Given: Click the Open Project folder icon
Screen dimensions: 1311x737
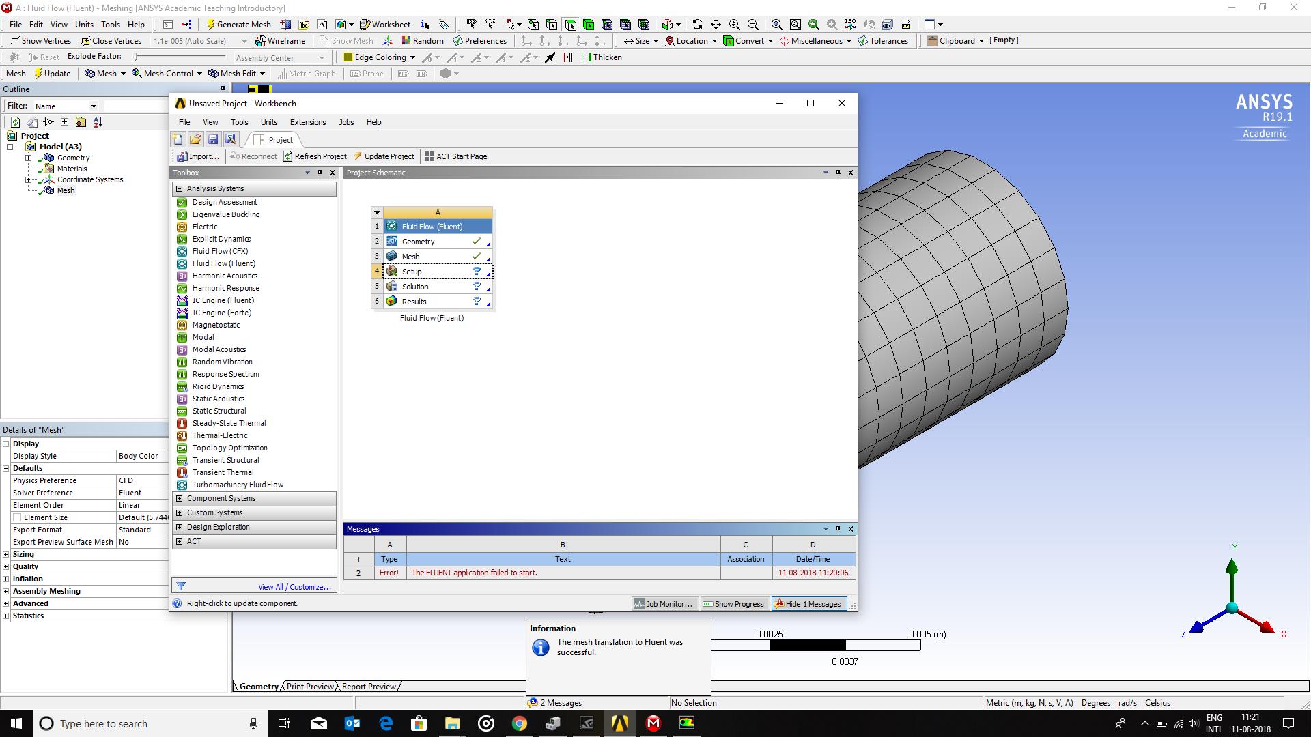Looking at the screenshot, I should click(x=195, y=139).
